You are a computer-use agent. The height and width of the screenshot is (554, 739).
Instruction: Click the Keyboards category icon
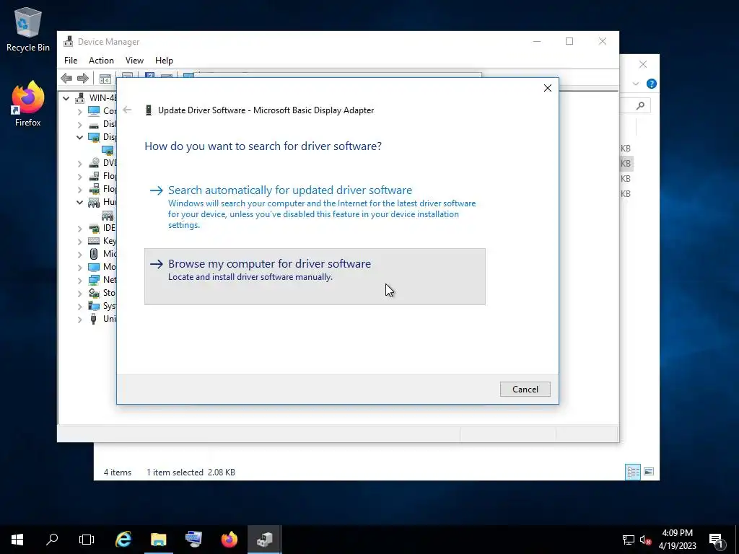tap(95, 241)
